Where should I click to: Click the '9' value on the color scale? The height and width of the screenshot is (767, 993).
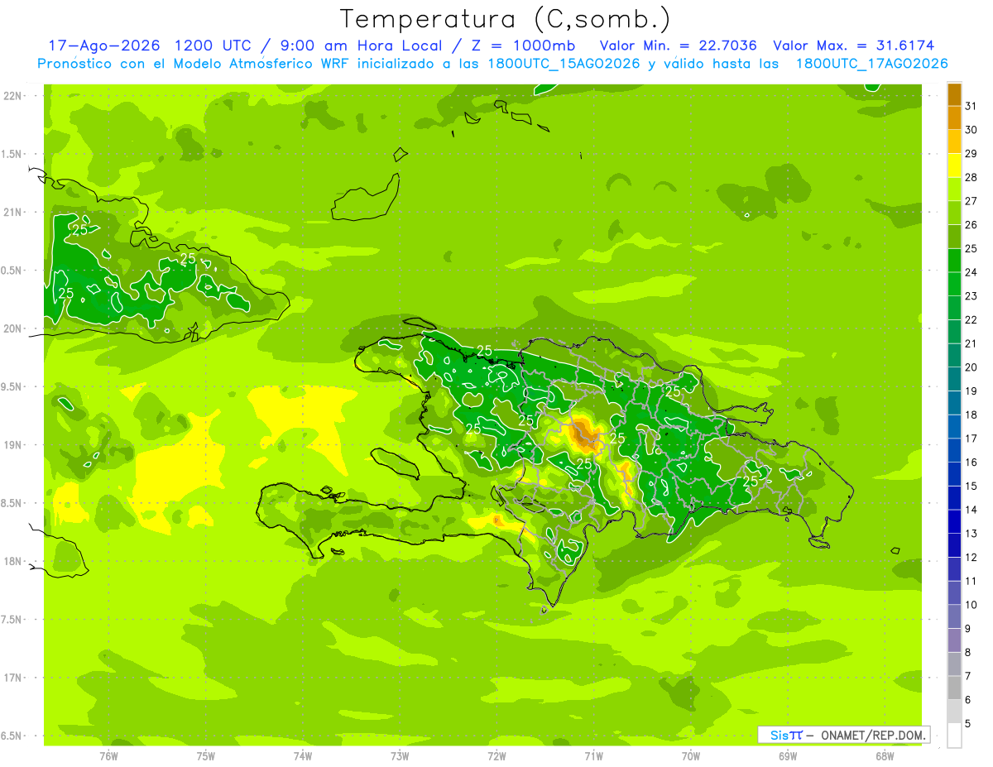[967, 629]
